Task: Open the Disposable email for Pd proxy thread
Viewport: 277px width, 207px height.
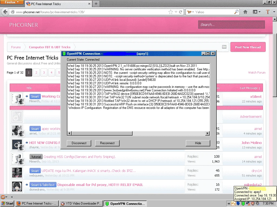Action: tap(100, 185)
